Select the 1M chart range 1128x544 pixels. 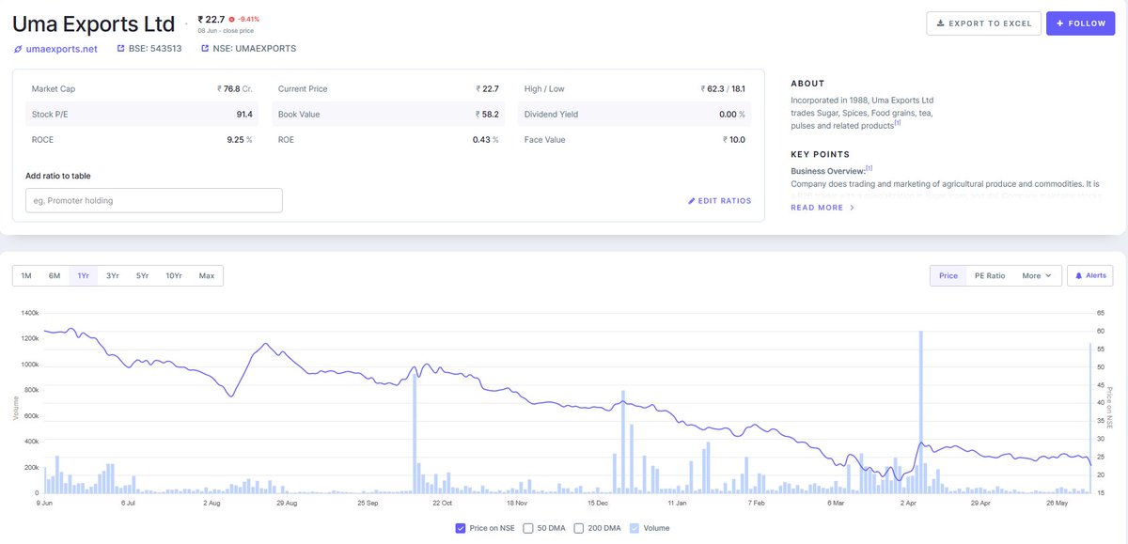point(26,275)
